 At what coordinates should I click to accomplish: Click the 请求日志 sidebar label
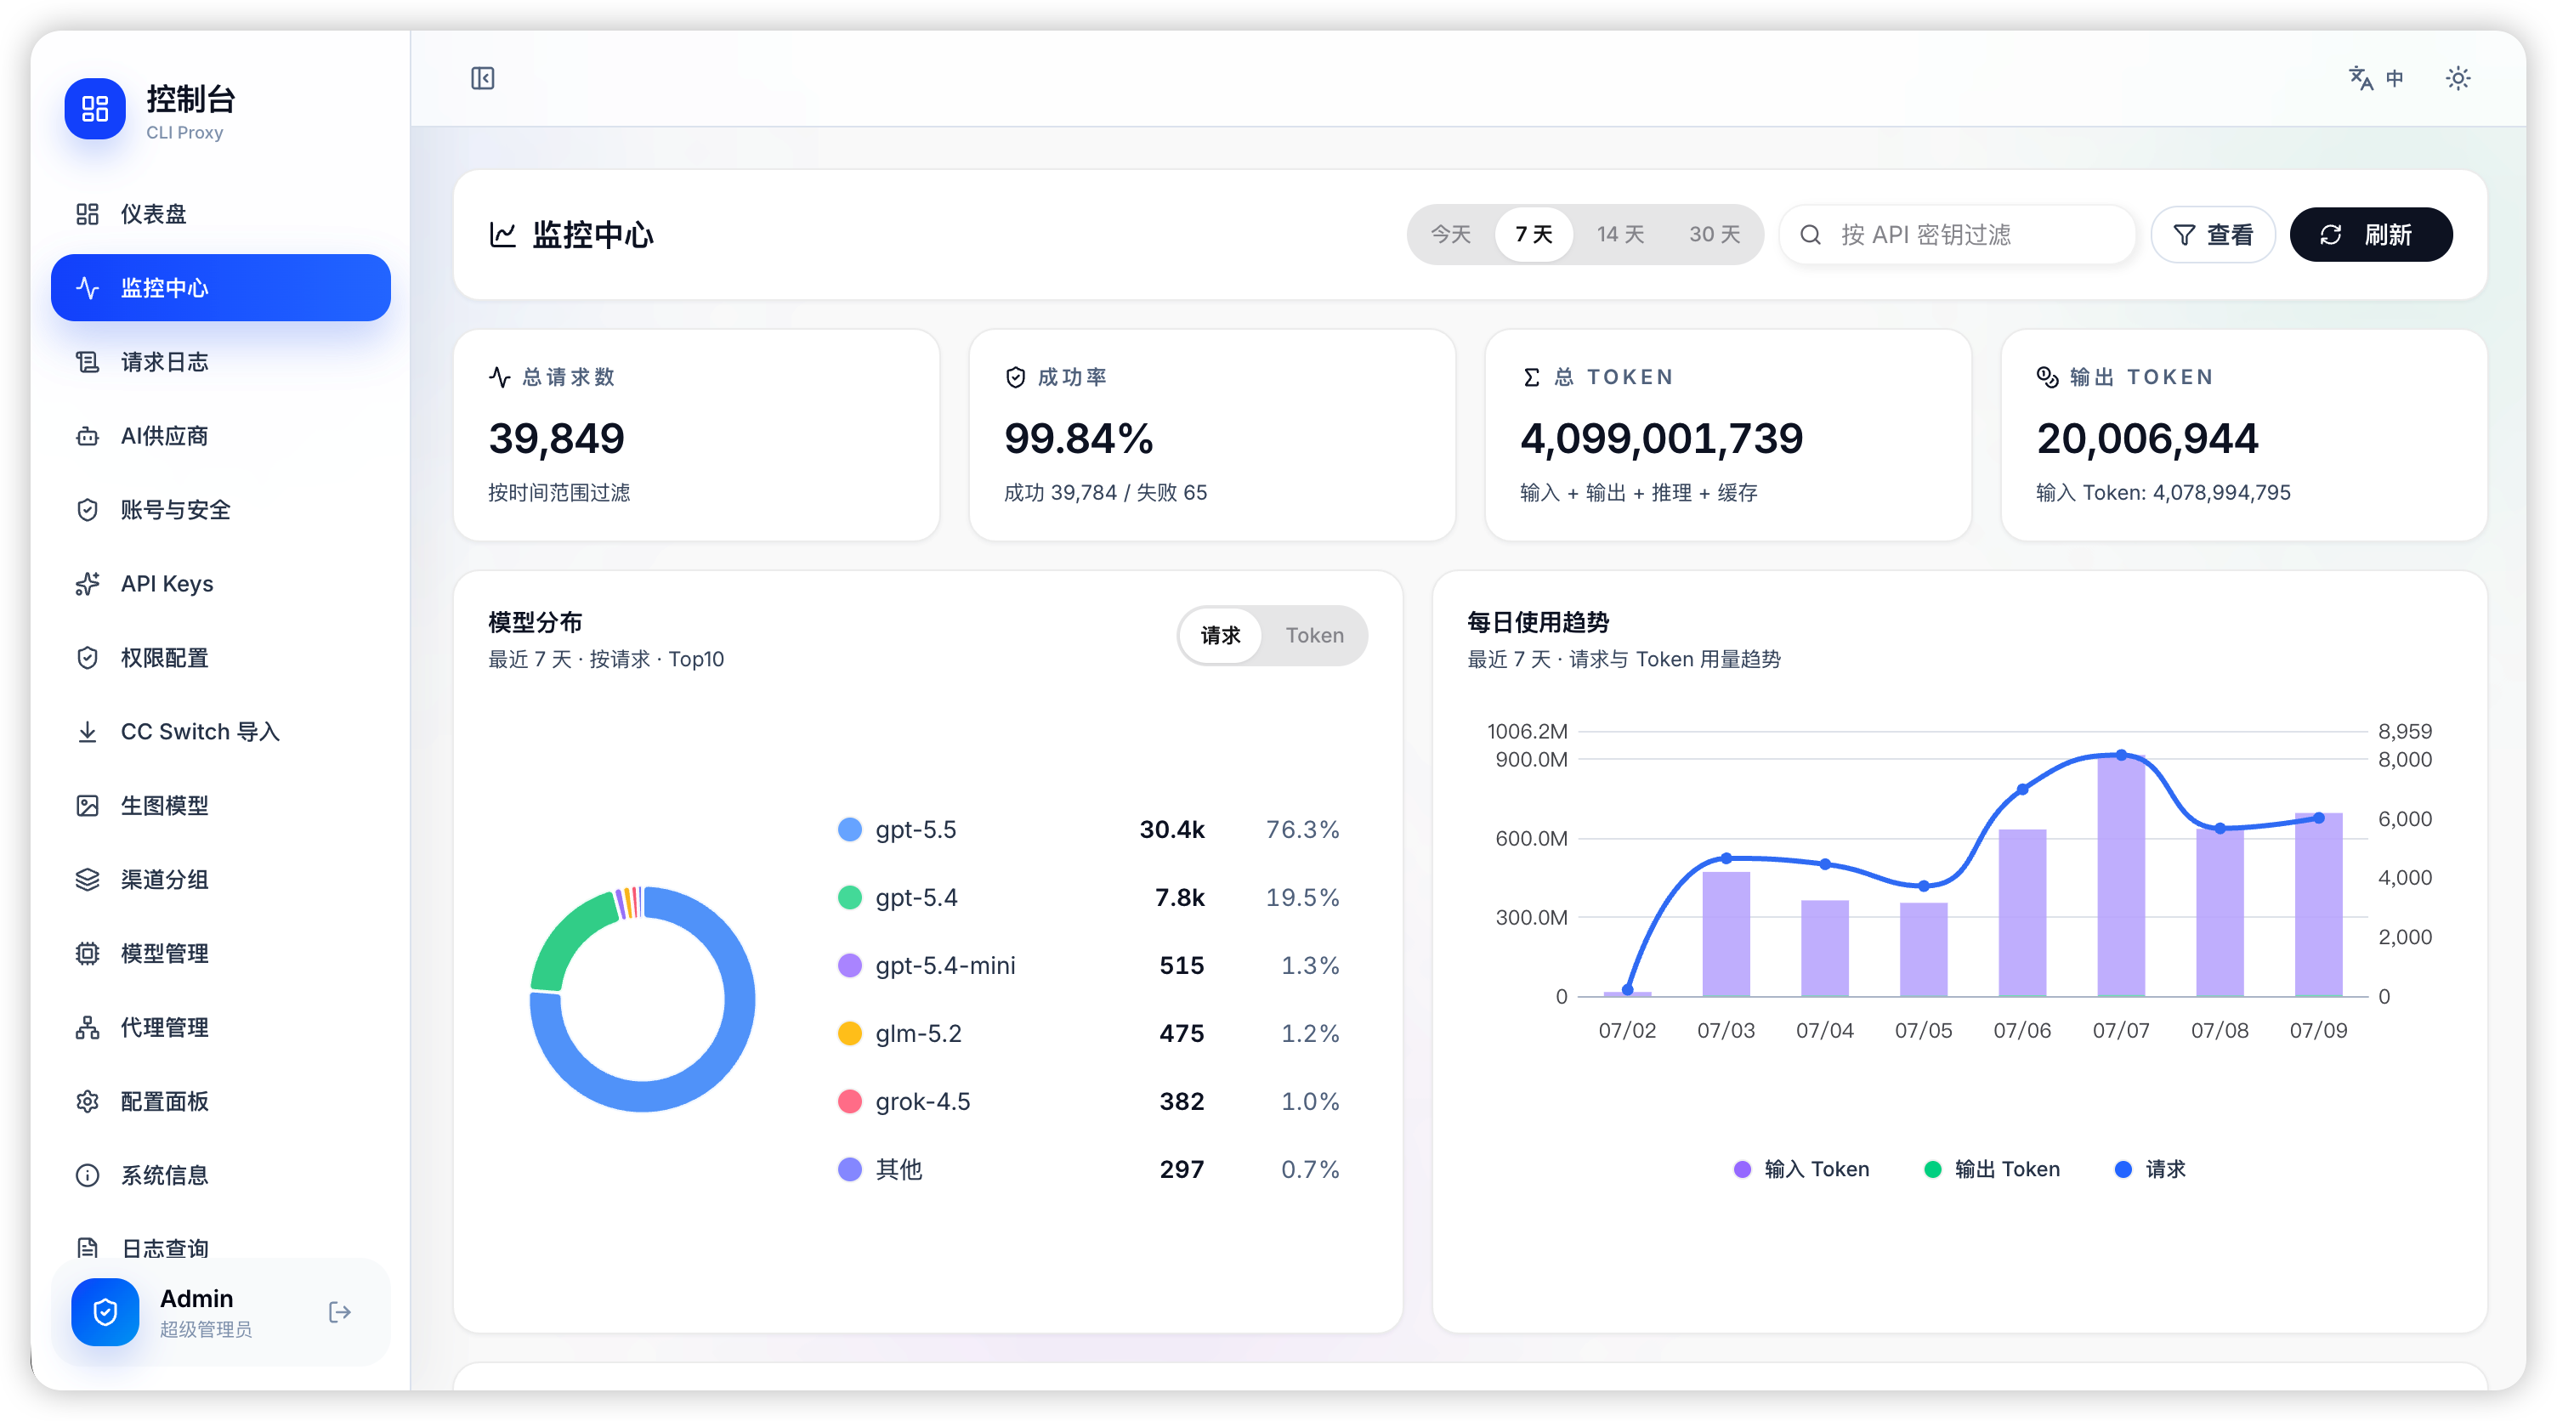pos(165,362)
